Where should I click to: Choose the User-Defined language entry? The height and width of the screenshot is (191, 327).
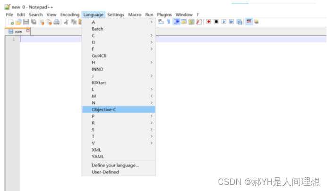click(x=119, y=172)
